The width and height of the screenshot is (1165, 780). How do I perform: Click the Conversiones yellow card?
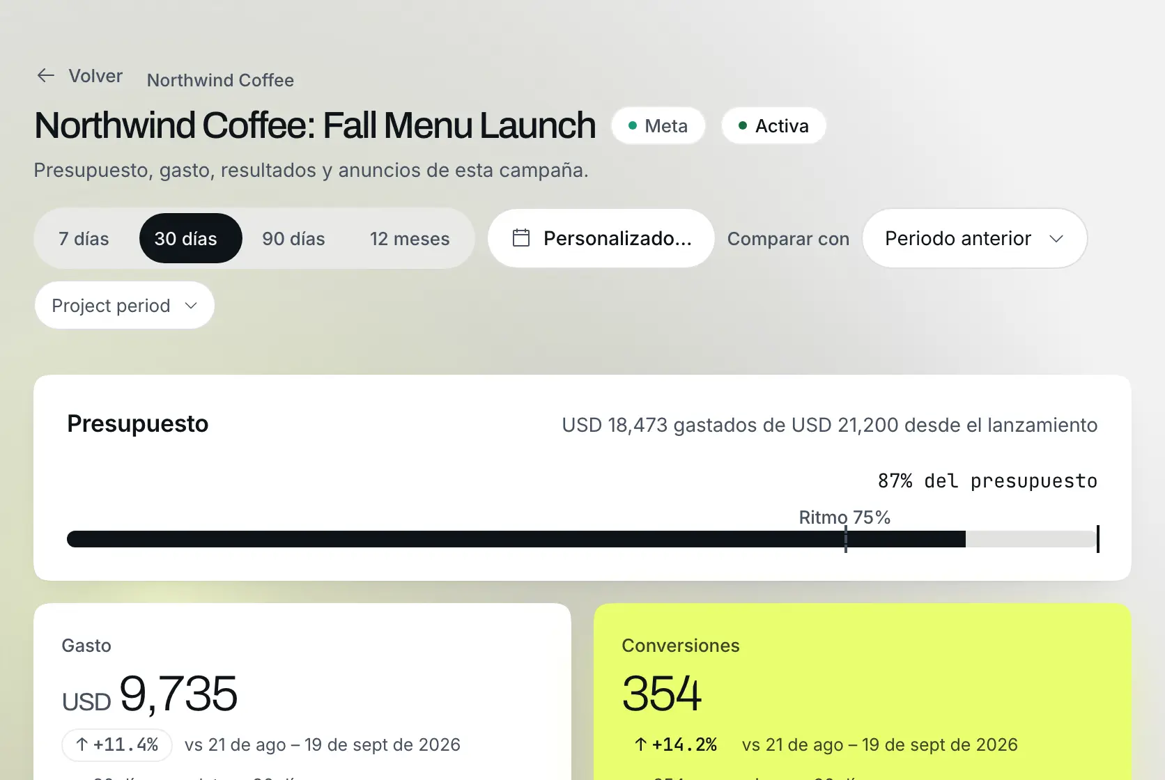point(862,692)
